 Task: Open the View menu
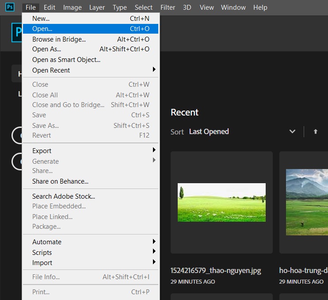(x=207, y=8)
